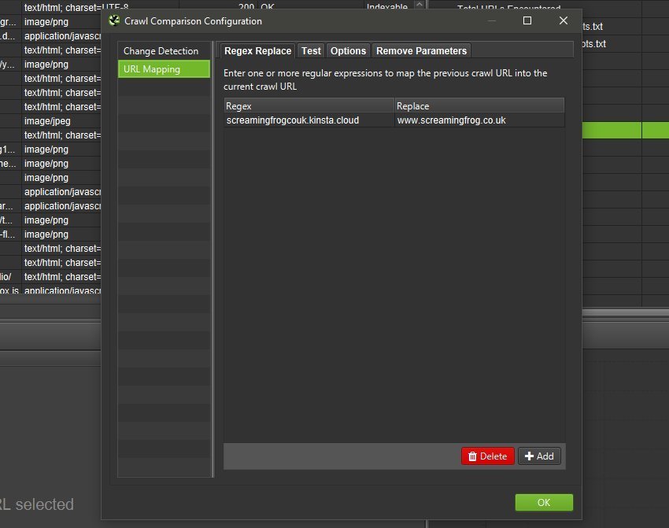Minimize the Crawl Comparison Configuration dialog

coord(492,20)
